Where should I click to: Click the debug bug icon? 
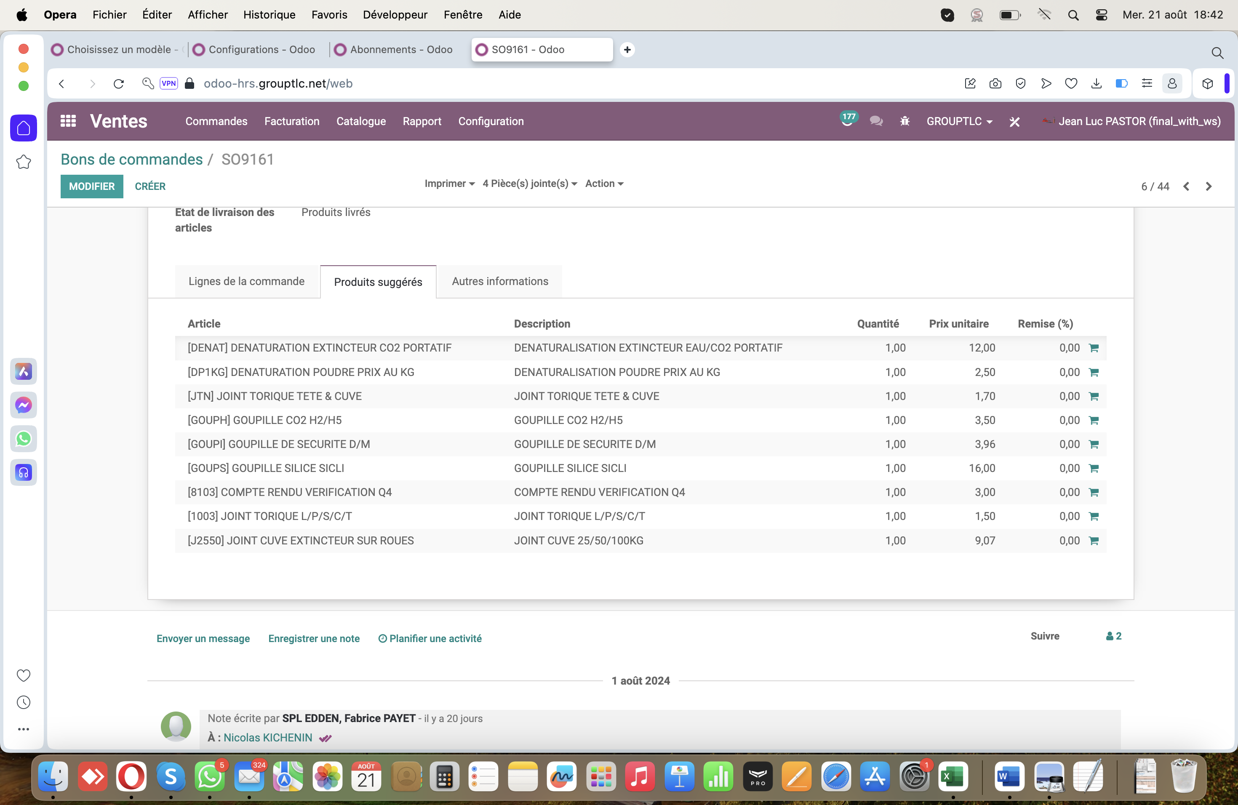[904, 121]
